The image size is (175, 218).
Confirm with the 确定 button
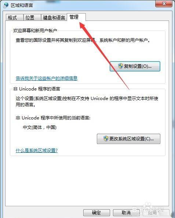(96, 213)
